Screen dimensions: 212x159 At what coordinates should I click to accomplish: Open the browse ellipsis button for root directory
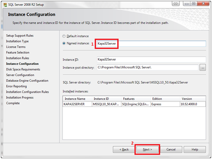(203, 68)
